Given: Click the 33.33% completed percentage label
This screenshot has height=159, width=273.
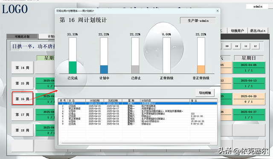Looking at the screenshot, I should [73, 35].
